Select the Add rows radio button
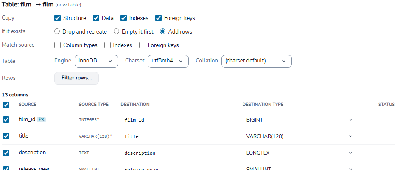This screenshot has height=170, width=400. tap(162, 31)
